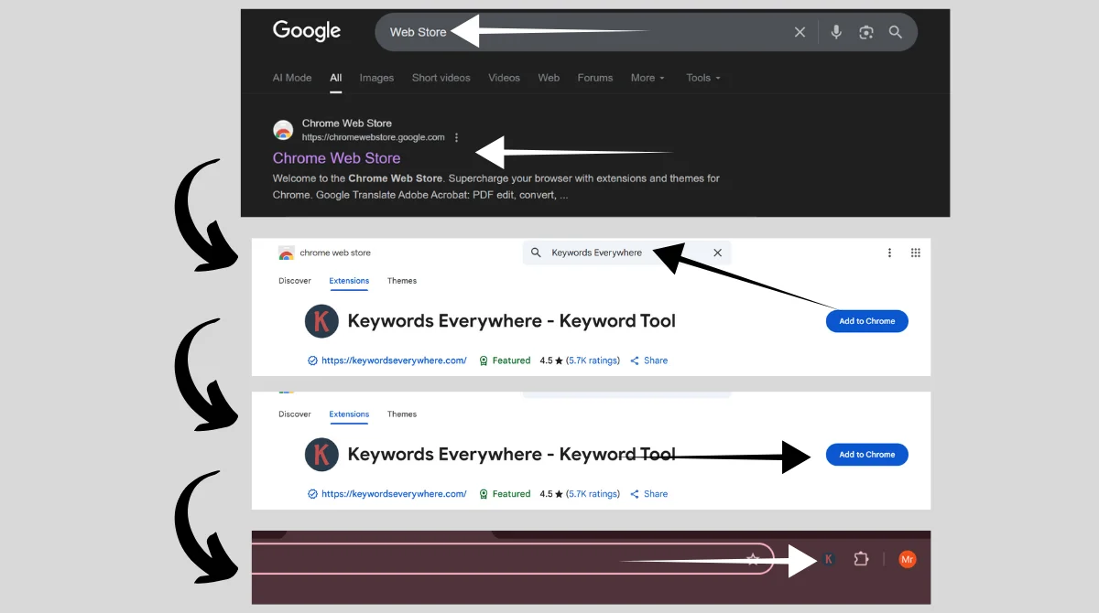The image size is (1099, 613).
Task: Expand the More dropdown in Google results
Action: click(x=647, y=78)
